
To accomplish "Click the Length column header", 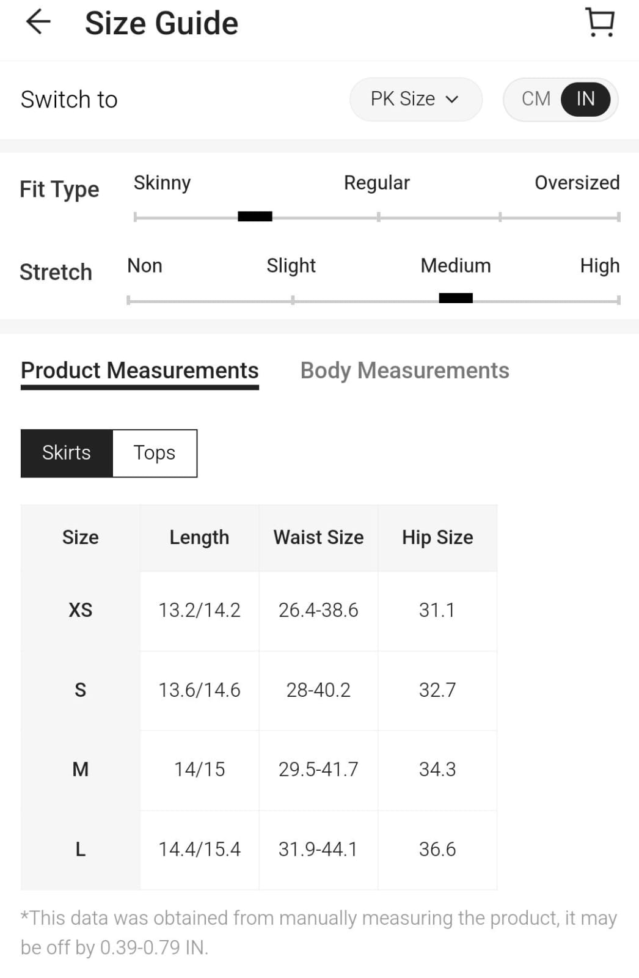I will click(199, 537).
